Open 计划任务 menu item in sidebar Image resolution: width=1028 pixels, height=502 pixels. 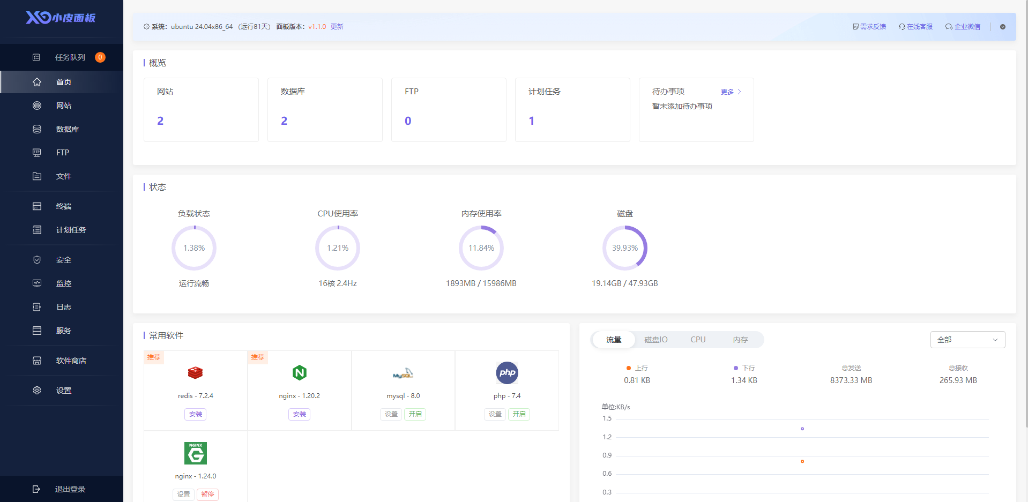pos(62,230)
